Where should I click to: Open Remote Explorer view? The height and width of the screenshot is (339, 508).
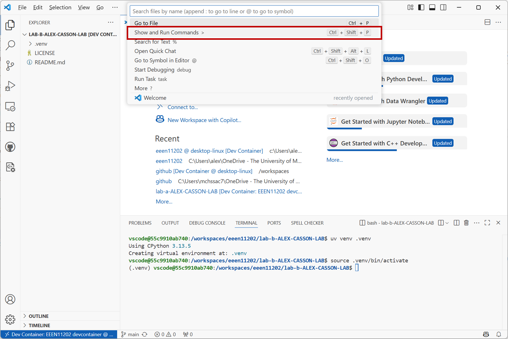click(10, 107)
